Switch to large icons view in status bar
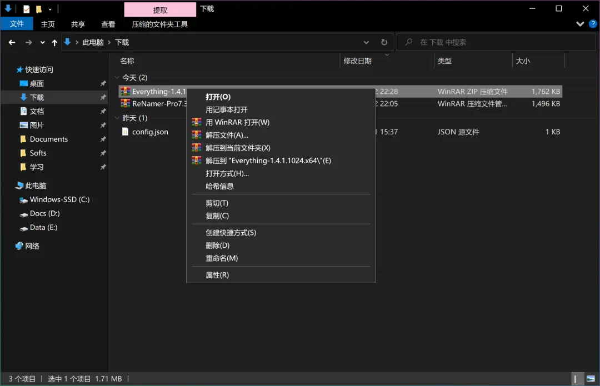Image resolution: width=600 pixels, height=386 pixels. coord(591,379)
